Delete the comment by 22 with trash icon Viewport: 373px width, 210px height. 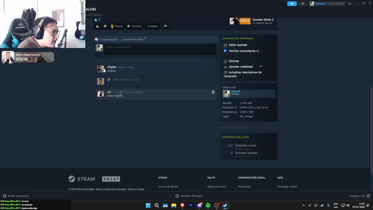pyautogui.click(x=213, y=92)
